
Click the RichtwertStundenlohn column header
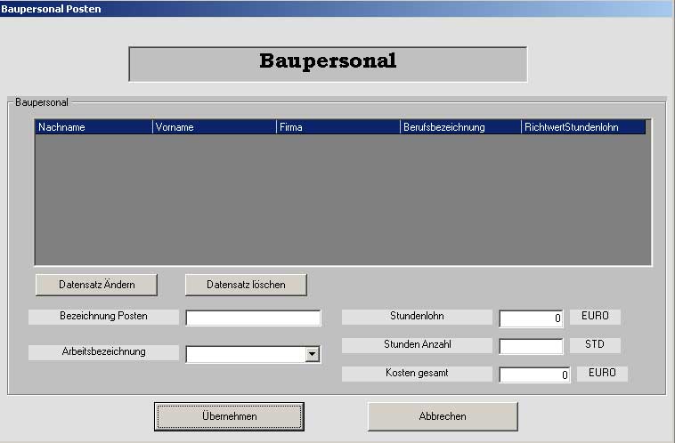tap(583, 127)
